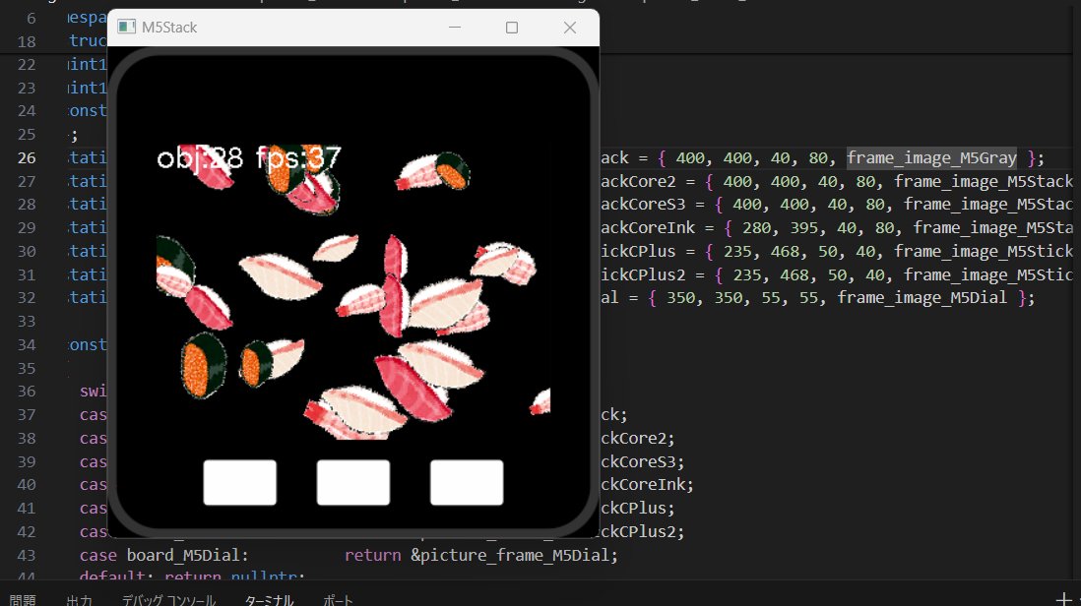Click the M5Stack title text
This screenshot has width=1081, height=606.
click(x=169, y=28)
